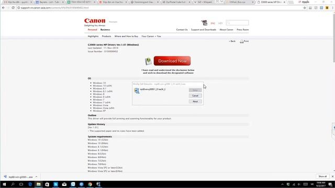This screenshot has height=188, width=335.
Task: Click Show all downloads
Action: click(322, 177)
